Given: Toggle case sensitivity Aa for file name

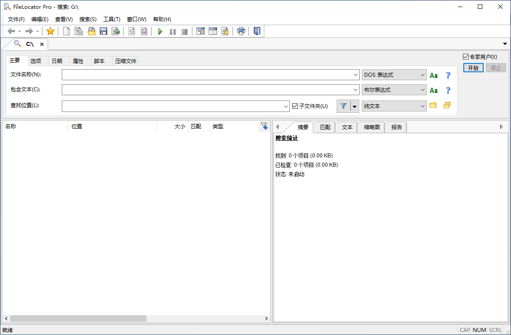Looking at the screenshot, I should pos(434,75).
